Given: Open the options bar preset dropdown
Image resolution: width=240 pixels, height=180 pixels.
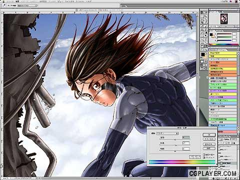Looking at the screenshot, I should pyautogui.click(x=27, y=5).
